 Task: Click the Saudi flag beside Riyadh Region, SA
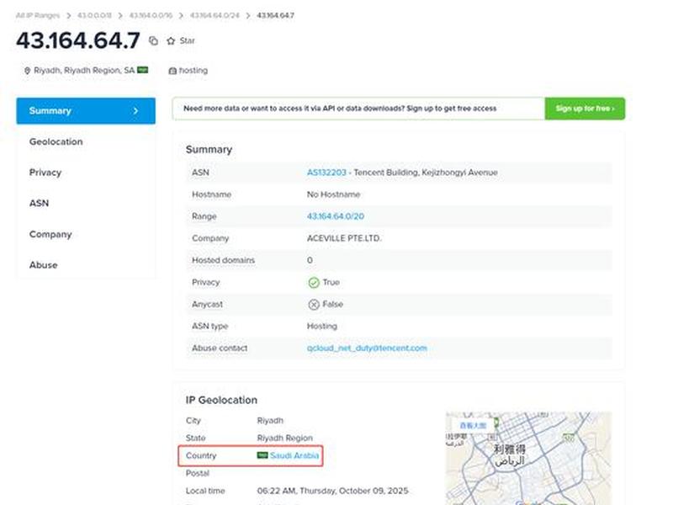click(142, 70)
